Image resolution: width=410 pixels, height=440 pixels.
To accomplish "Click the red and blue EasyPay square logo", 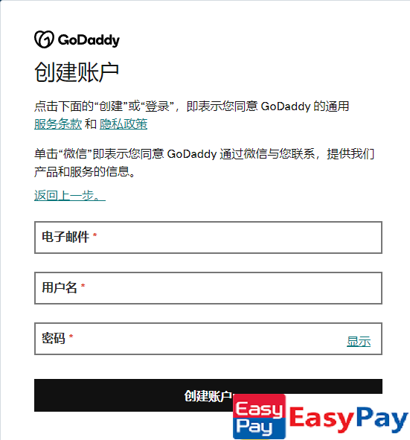I will click(259, 416).
